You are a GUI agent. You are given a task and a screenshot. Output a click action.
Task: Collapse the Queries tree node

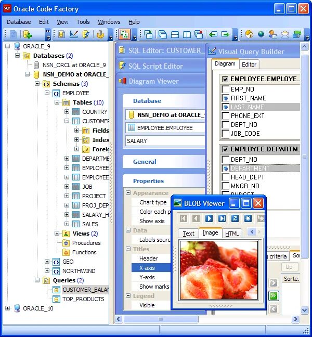(37, 280)
